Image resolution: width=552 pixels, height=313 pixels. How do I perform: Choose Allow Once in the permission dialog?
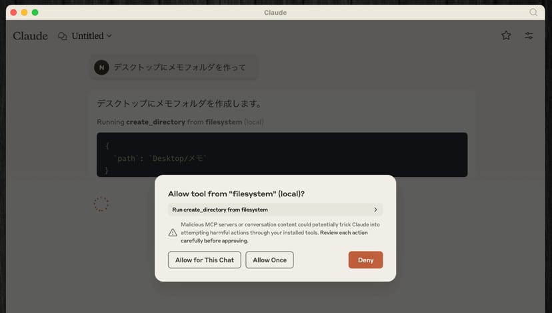269,260
